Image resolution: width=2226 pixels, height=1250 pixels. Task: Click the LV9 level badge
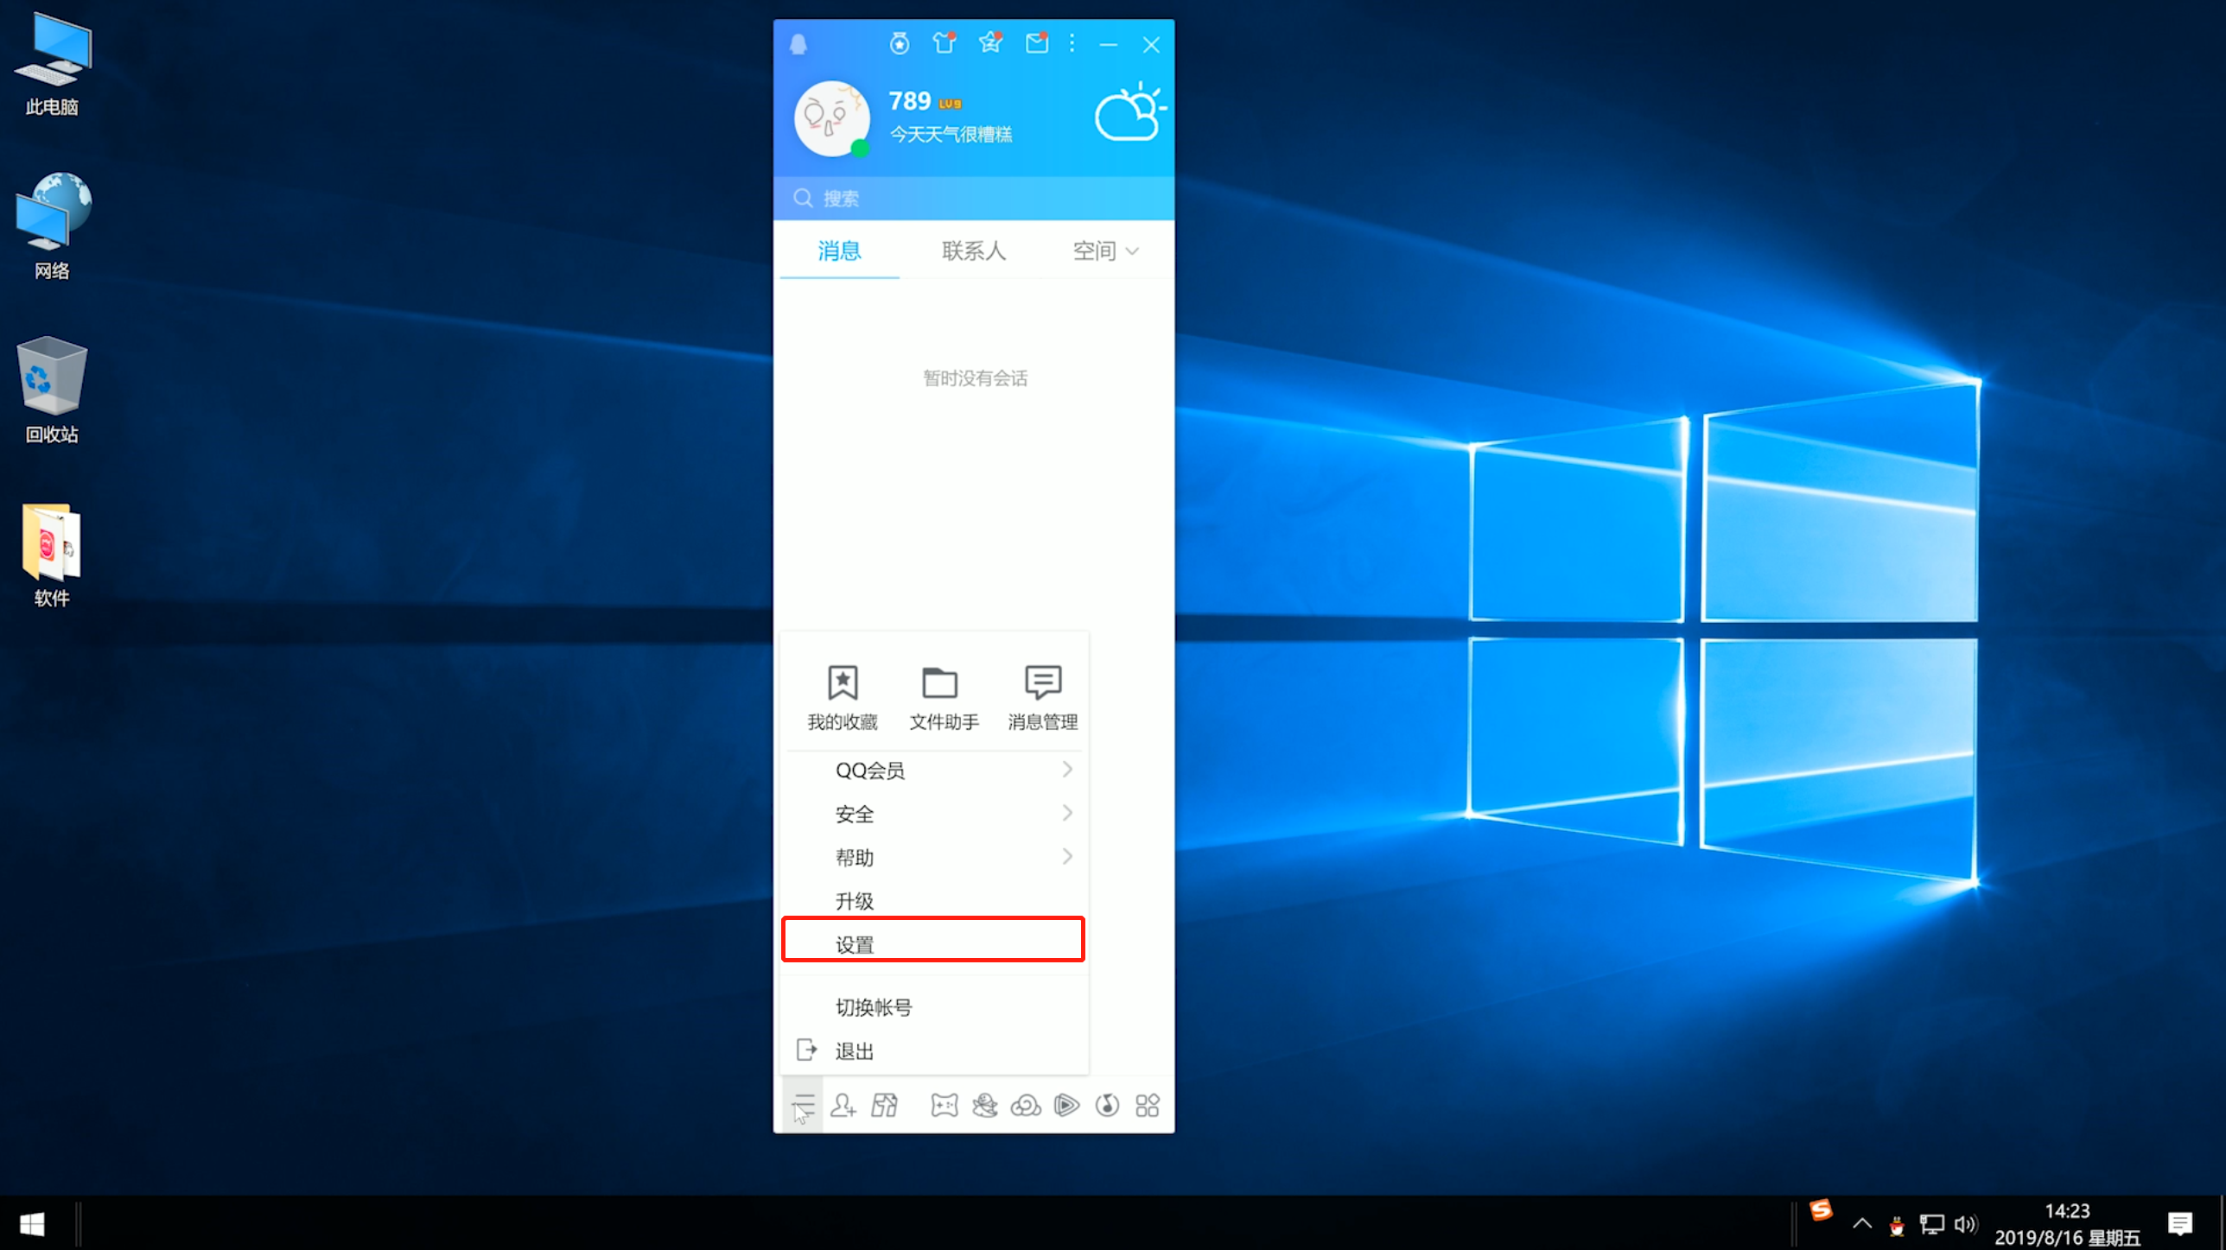(x=950, y=104)
